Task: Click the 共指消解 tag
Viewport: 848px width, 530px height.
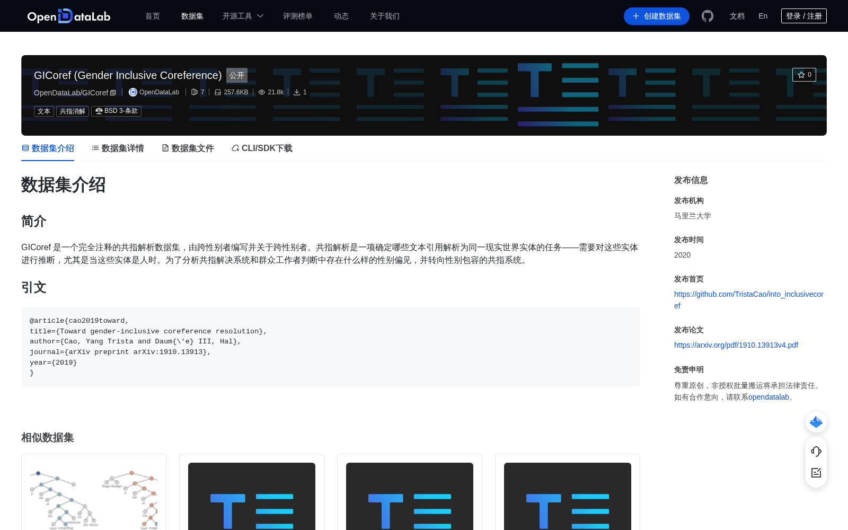Action: coord(73,111)
